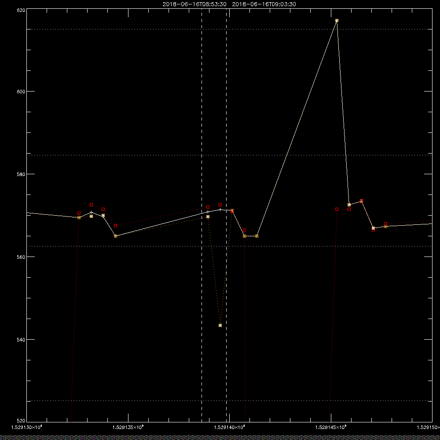Image resolution: width=440 pixels, height=440 pixels.
Task: Select the local maximum point near 573 after the peak
Action: click(x=361, y=201)
